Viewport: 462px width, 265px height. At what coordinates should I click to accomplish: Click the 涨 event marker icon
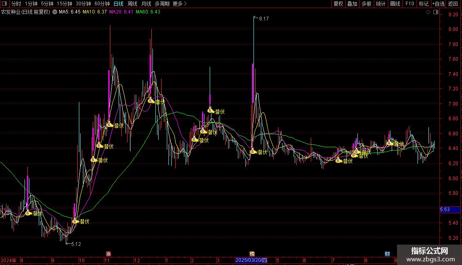pos(108,254)
